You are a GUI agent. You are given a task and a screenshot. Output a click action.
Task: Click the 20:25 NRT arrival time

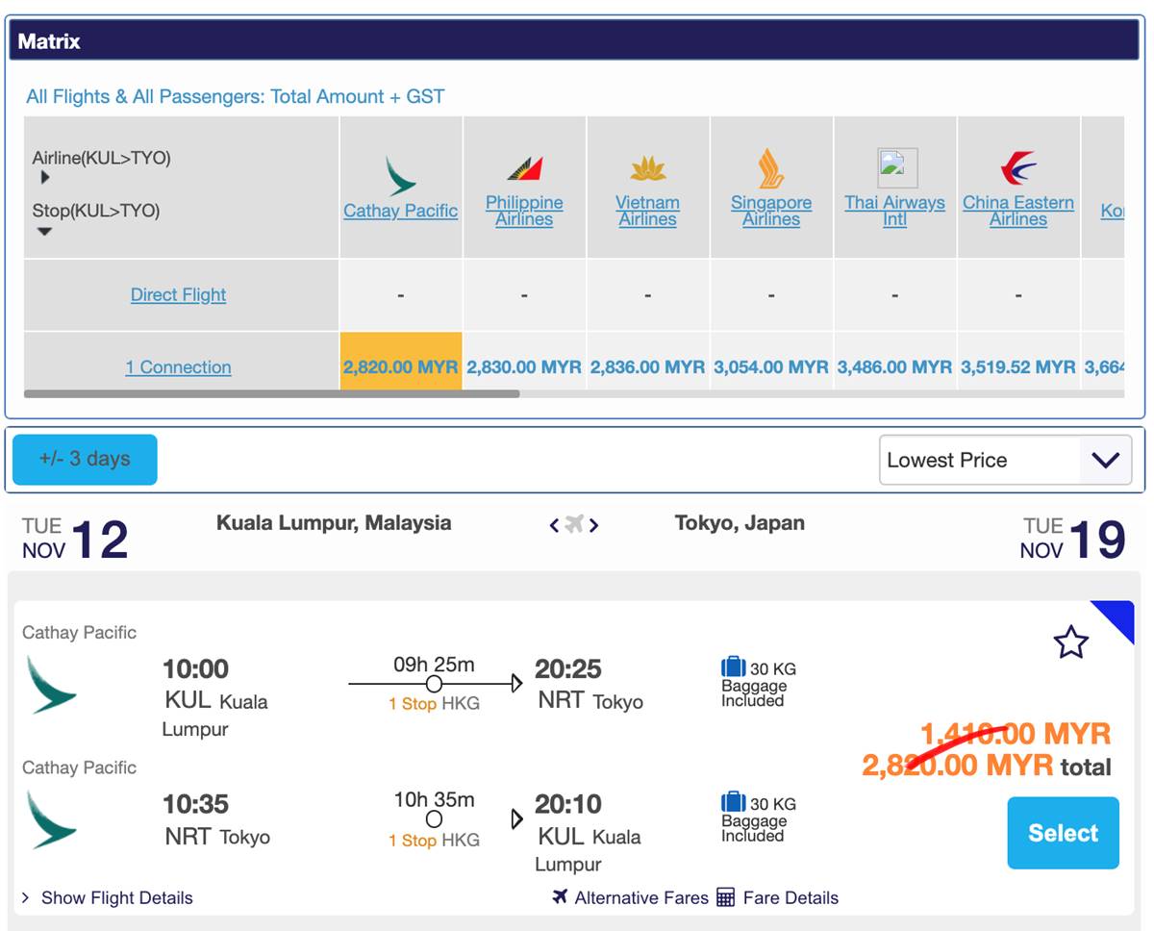click(x=568, y=668)
